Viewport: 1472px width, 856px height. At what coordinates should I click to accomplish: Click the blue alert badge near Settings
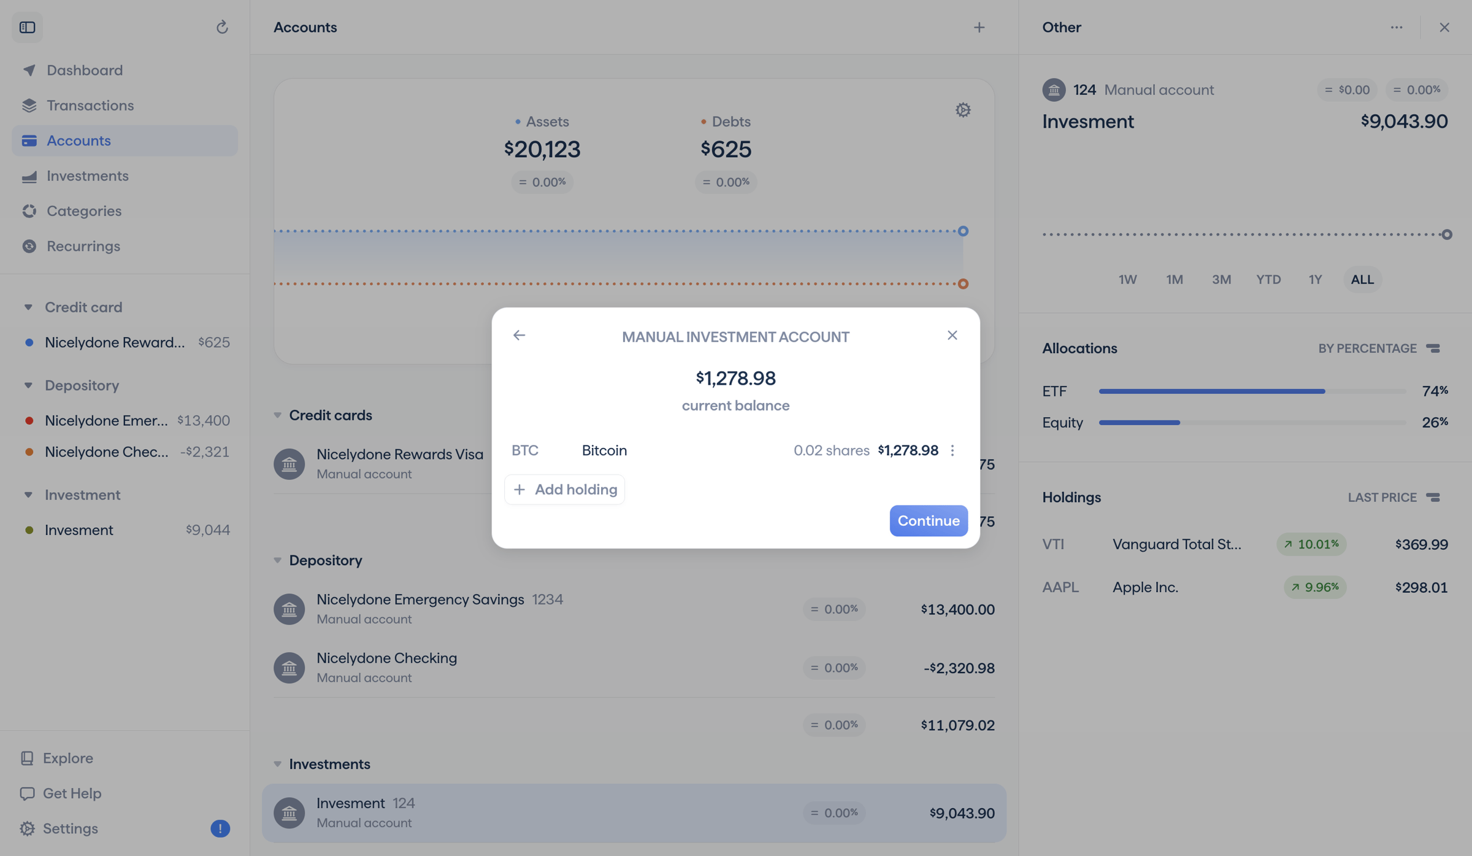tap(220, 829)
